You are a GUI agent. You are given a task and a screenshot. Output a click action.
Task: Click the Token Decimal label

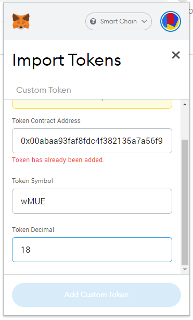(33, 230)
